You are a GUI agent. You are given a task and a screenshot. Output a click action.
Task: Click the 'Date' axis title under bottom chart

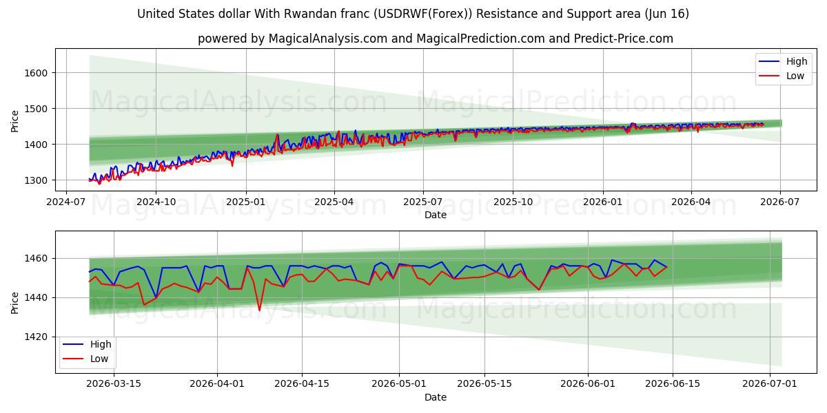[x=436, y=397]
